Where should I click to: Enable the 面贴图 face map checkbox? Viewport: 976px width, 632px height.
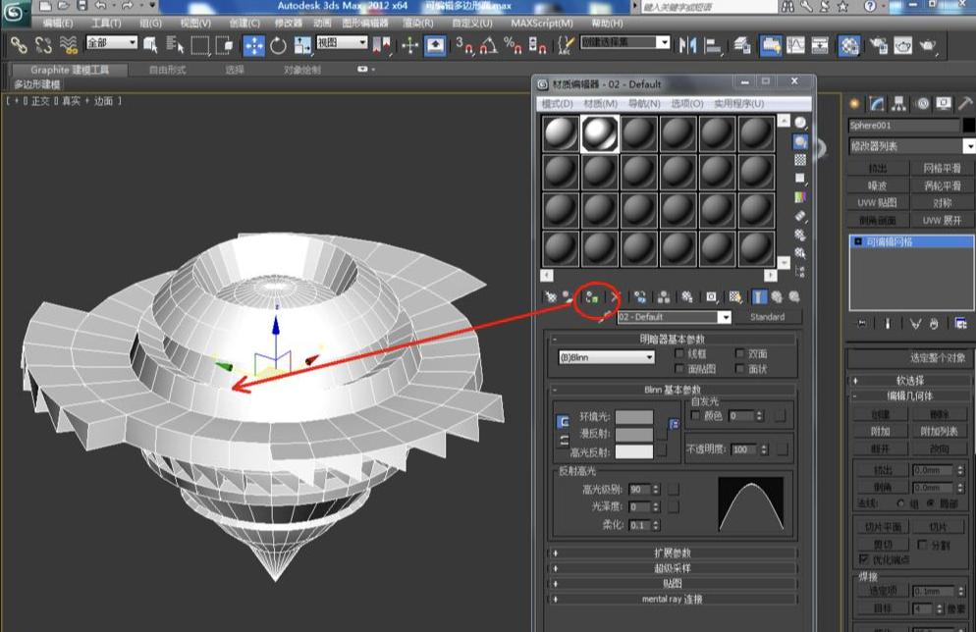point(679,369)
